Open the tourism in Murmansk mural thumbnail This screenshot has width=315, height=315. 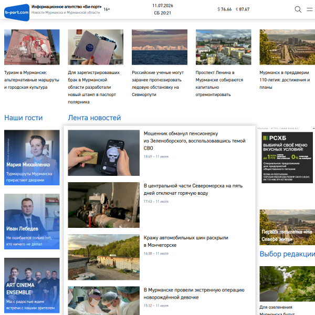[x=32, y=47]
